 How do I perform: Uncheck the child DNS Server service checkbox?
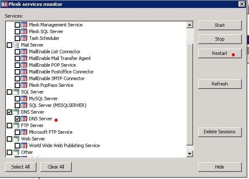click(x=17, y=119)
